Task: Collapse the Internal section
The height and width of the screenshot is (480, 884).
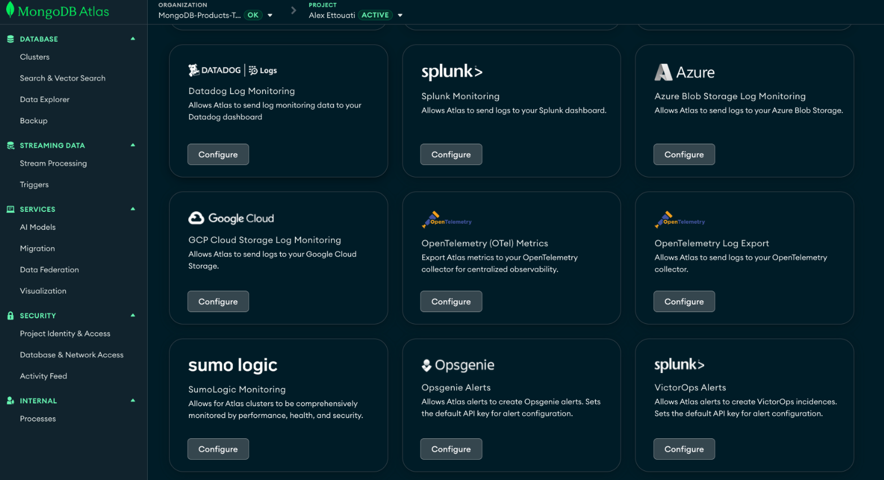Action: (133, 401)
